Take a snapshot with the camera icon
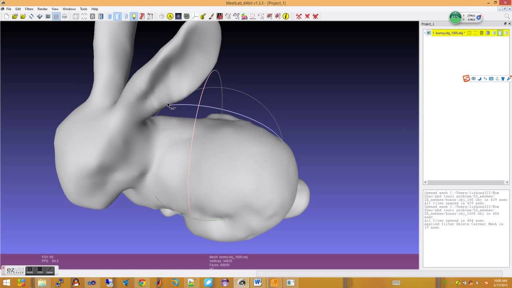This screenshot has width=512, height=288. tap(48, 16)
